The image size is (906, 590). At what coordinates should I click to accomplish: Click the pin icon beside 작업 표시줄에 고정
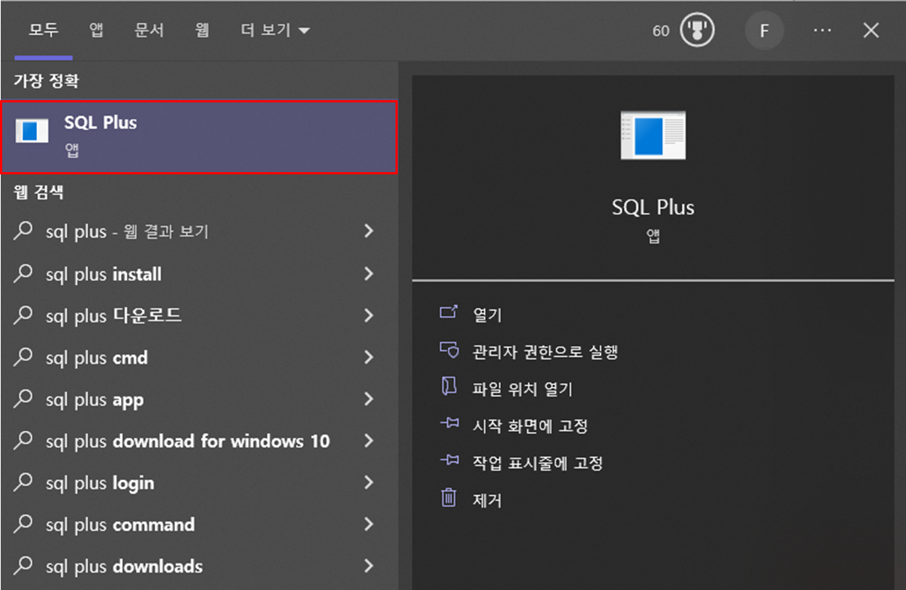449,461
